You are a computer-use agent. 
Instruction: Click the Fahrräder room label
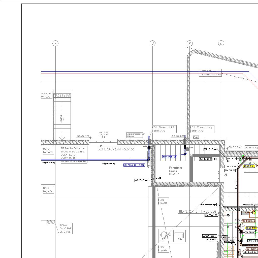click(x=175, y=168)
